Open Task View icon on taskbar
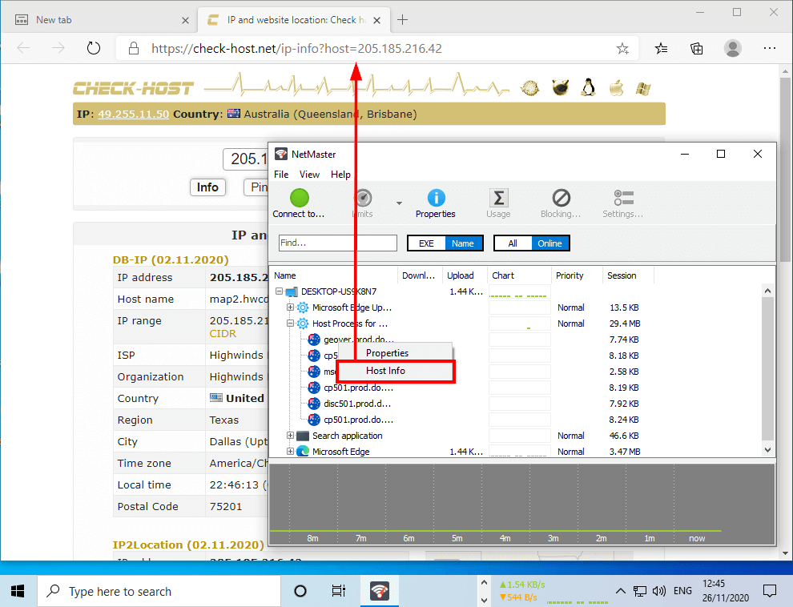This screenshot has height=607, width=793. click(338, 591)
